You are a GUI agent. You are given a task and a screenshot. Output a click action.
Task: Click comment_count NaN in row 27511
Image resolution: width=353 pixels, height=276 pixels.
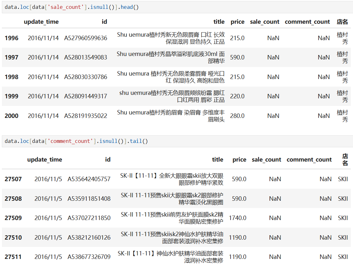coord(325,257)
